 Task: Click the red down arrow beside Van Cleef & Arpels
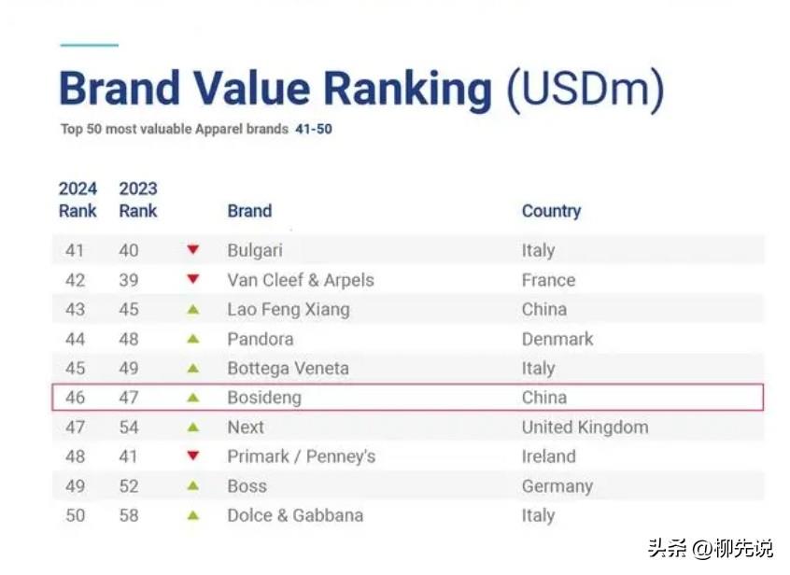click(193, 279)
